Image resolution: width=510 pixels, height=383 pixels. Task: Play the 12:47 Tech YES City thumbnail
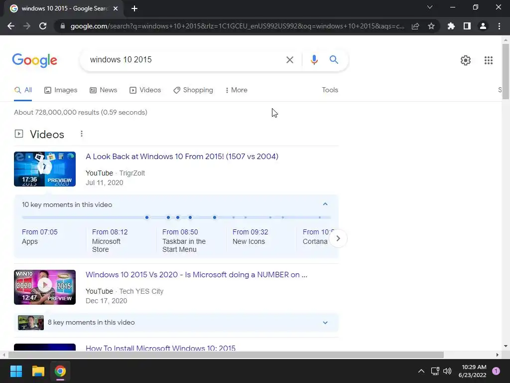click(45, 287)
